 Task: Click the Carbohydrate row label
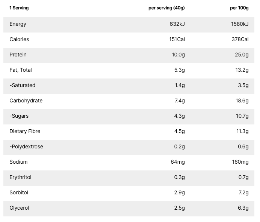point(26,101)
